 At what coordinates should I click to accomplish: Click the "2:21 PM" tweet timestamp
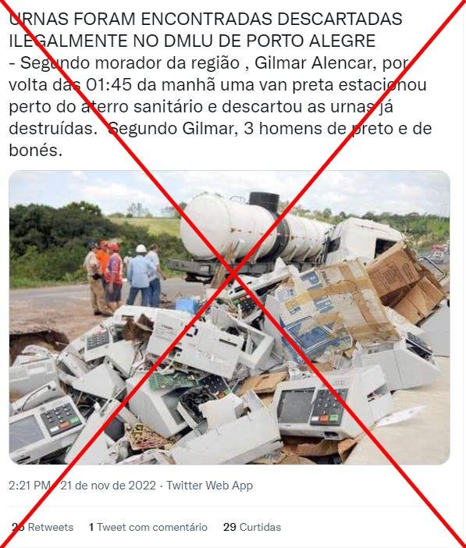coord(30,486)
